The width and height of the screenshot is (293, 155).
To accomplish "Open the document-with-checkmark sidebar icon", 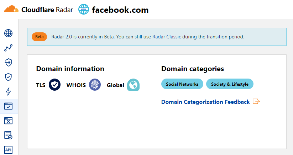I will tap(9, 135).
